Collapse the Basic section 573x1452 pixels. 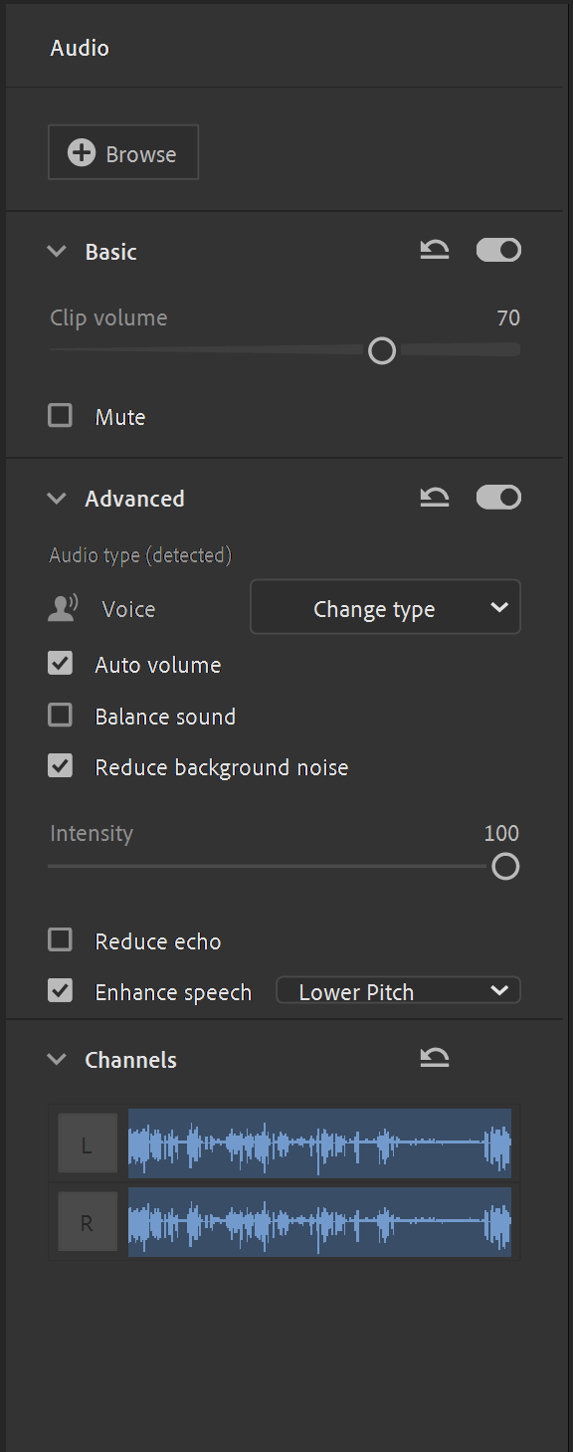click(x=57, y=252)
